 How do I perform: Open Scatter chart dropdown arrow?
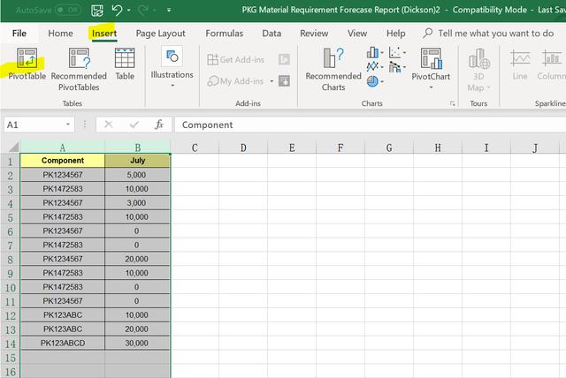pyautogui.click(x=404, y=53)
